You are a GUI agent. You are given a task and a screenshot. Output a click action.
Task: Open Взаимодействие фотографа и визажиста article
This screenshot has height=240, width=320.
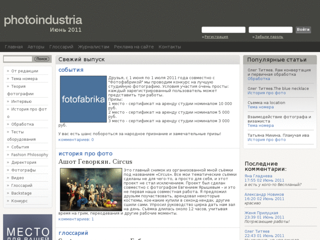[x=279, y=119]
